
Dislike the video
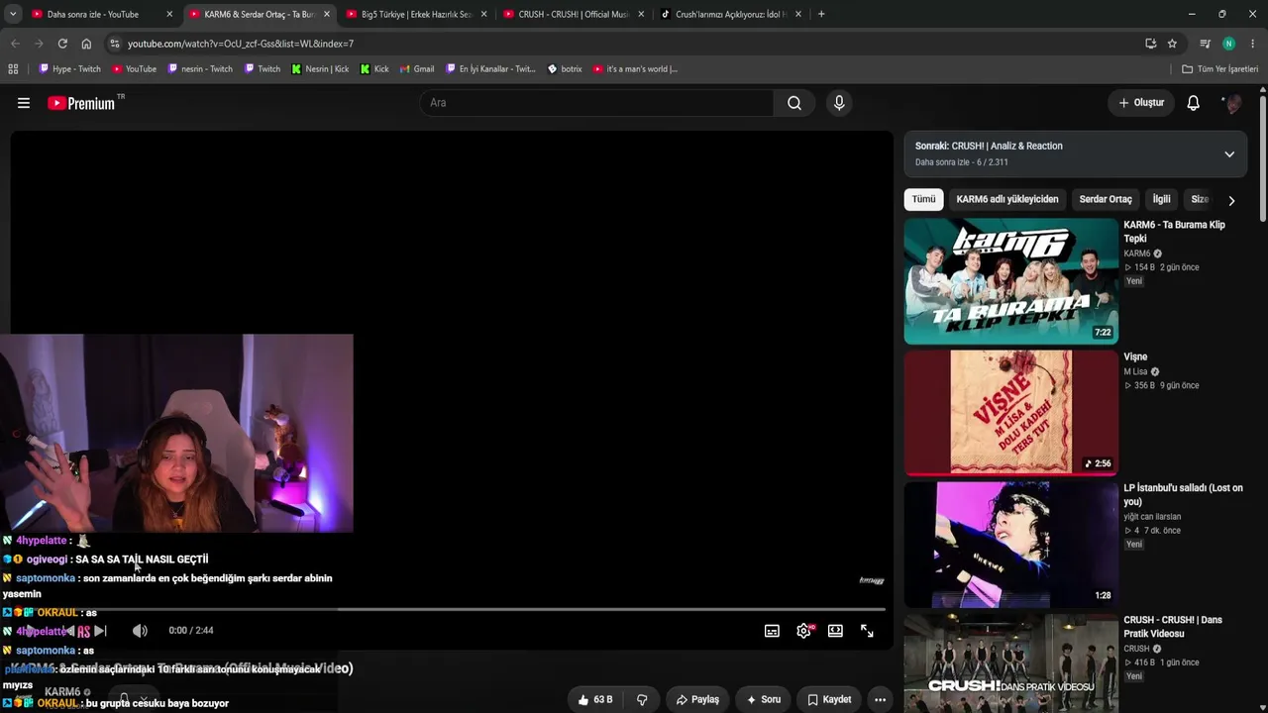coord(642,699)
